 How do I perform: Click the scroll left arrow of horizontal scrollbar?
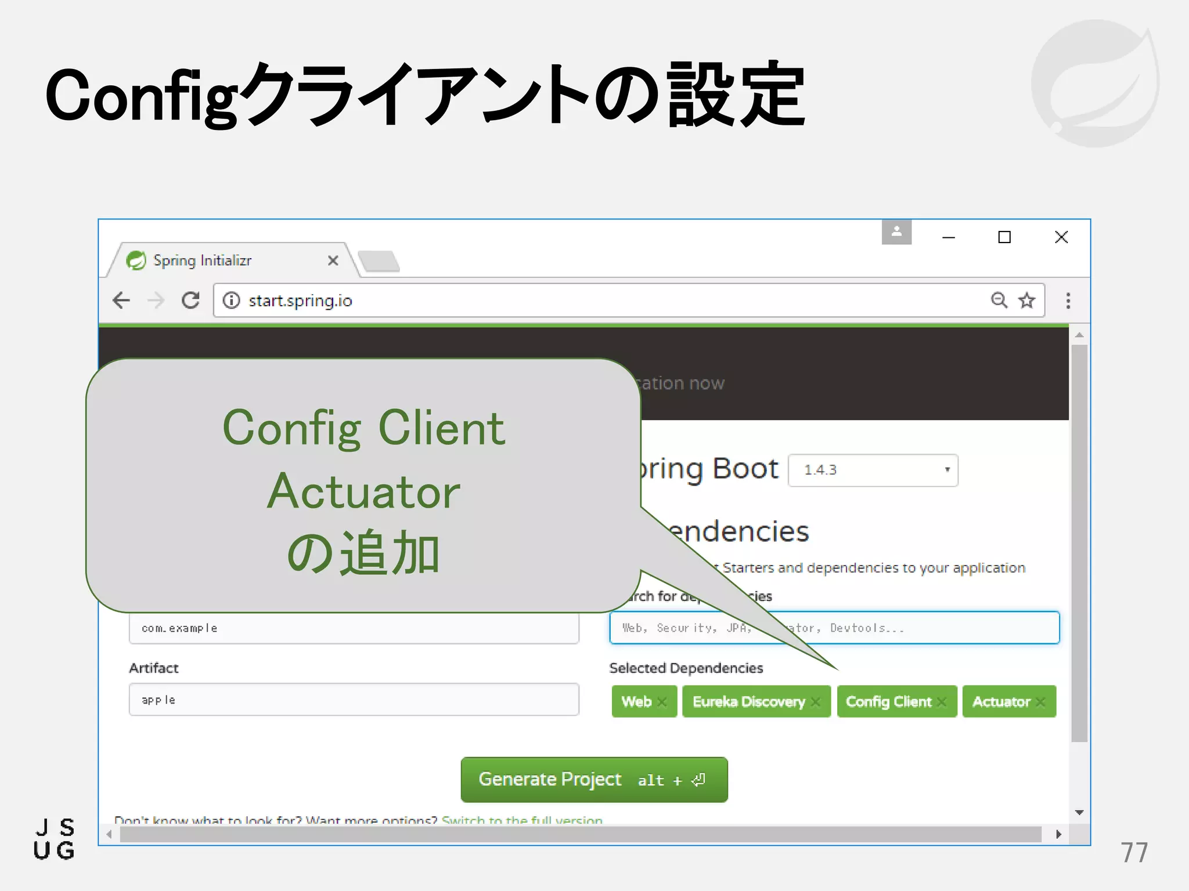tap(109, 834)
